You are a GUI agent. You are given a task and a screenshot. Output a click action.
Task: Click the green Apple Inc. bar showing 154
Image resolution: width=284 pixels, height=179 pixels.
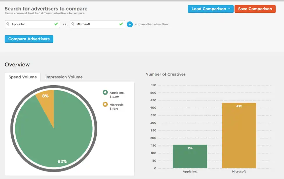[190, 157]
